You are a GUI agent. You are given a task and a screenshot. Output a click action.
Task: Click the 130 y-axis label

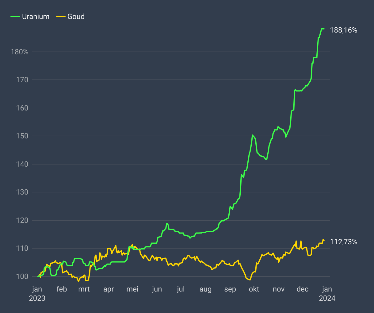tap(22, 192)
